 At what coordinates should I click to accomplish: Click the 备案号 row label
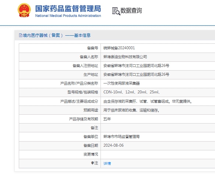click(92, 48)
